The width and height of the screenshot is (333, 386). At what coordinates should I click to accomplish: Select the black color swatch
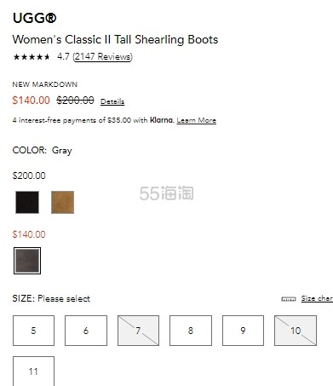(x=27, y=202)
